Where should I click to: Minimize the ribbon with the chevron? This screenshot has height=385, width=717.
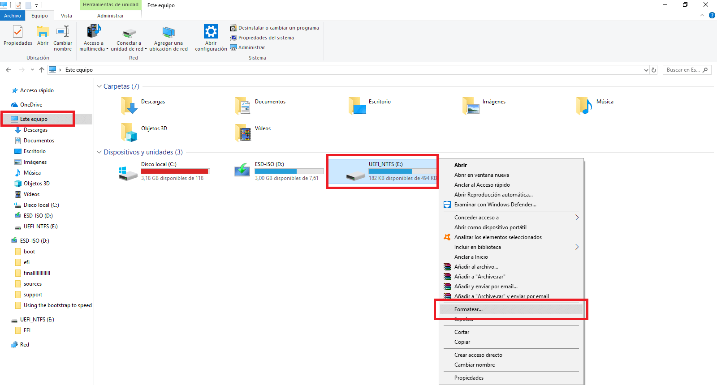click(702, 15)
